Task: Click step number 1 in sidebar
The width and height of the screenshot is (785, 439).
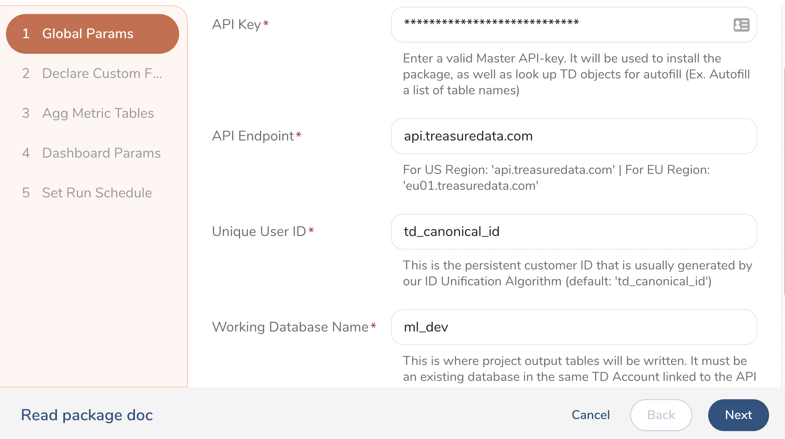Action: coord(26,34)
